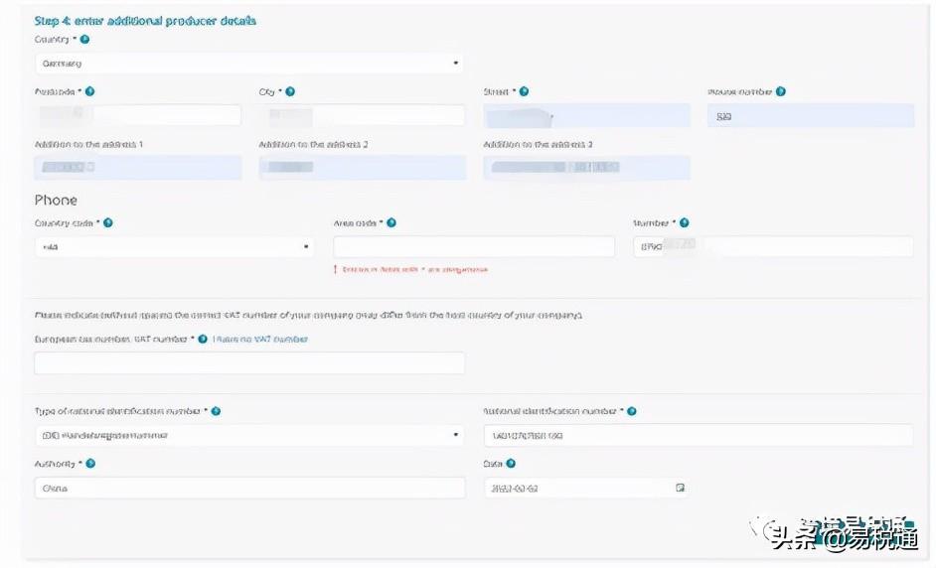Click into the Area code input field
This screenshot has width=936, height=568.
click(x=474, y=247)
